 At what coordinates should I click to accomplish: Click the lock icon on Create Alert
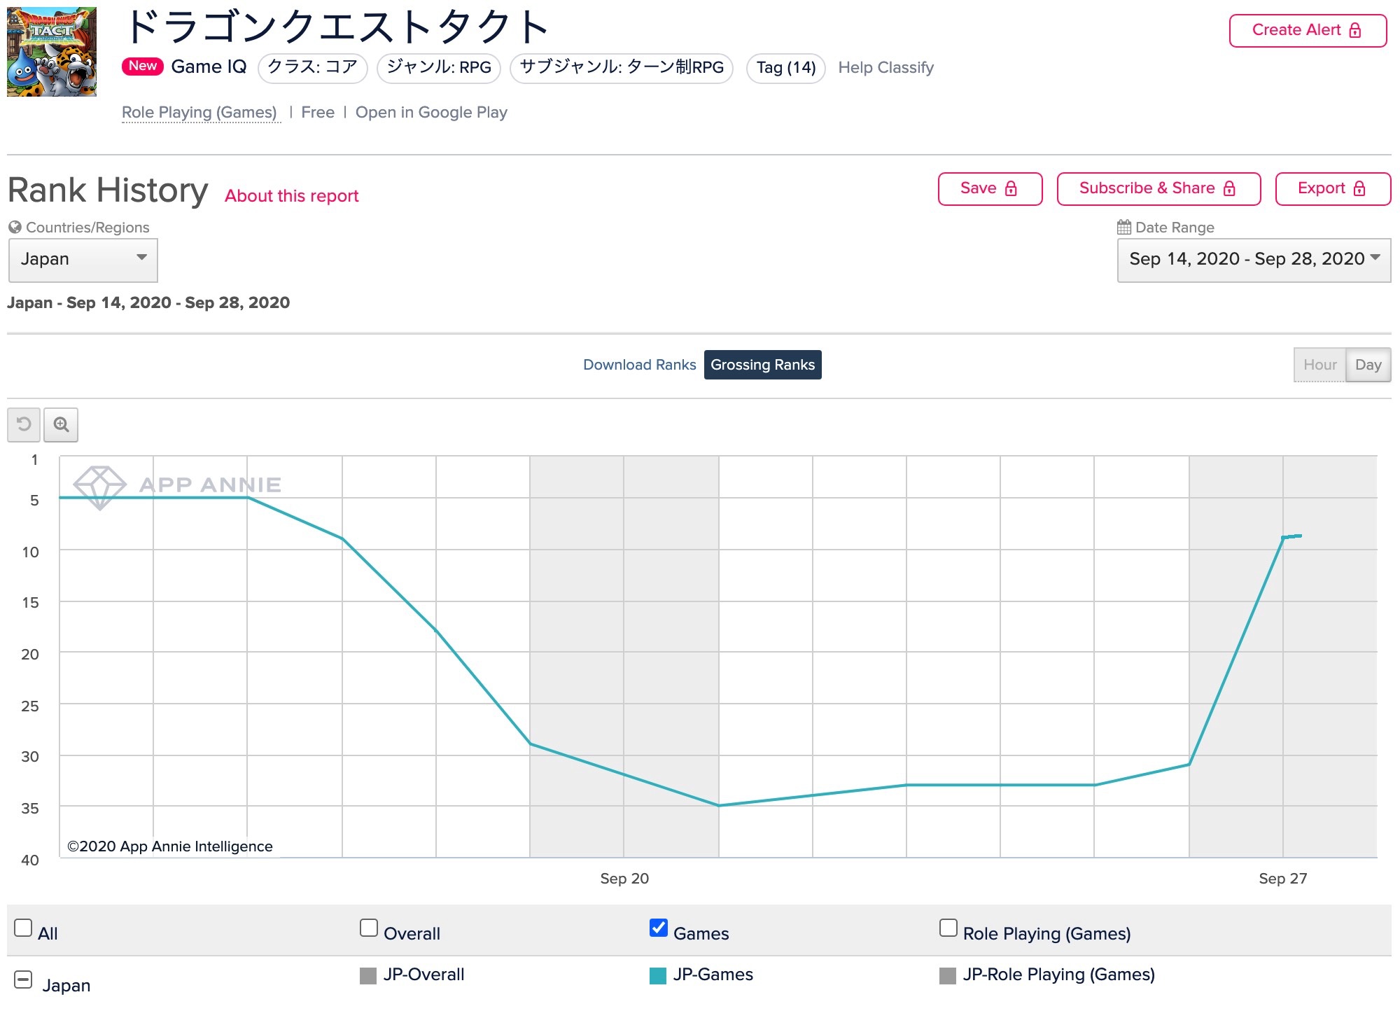coord(1355,30)
